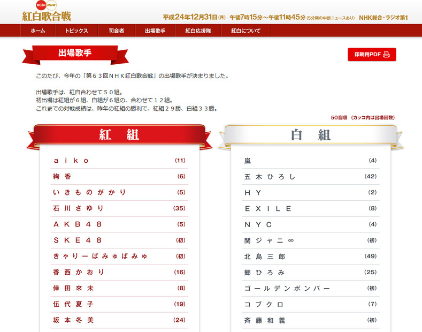Viewport: 422px width, 332px height.
Task: Click the aiko entry in 紅組
Action: click(119, 161)
